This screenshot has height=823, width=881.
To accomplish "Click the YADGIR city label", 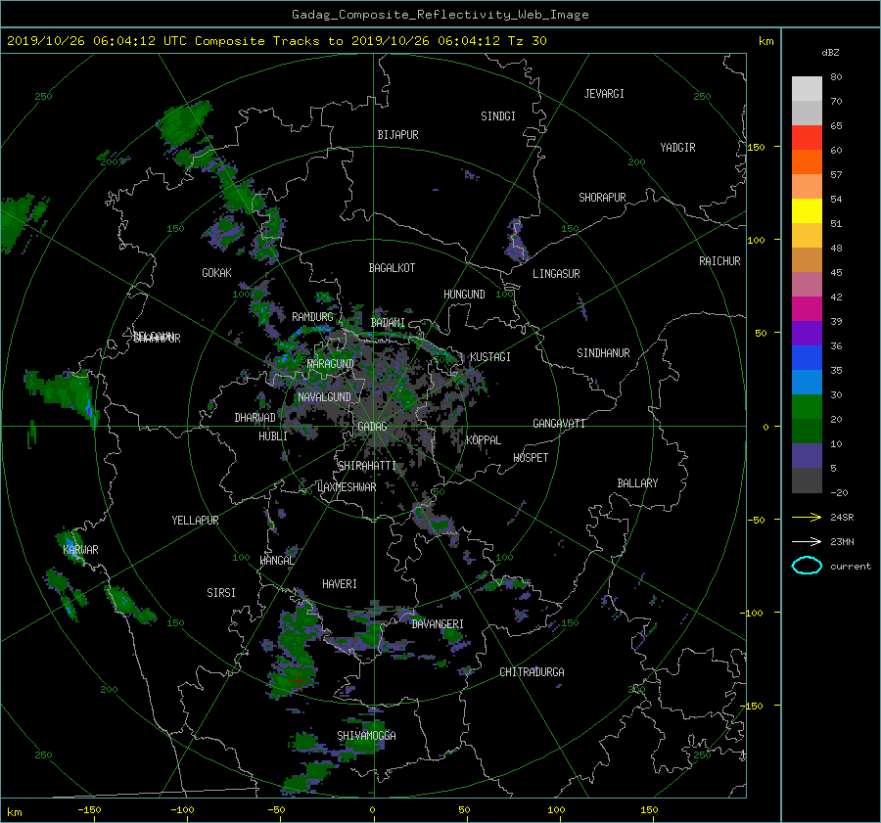I will pos(677,148).
